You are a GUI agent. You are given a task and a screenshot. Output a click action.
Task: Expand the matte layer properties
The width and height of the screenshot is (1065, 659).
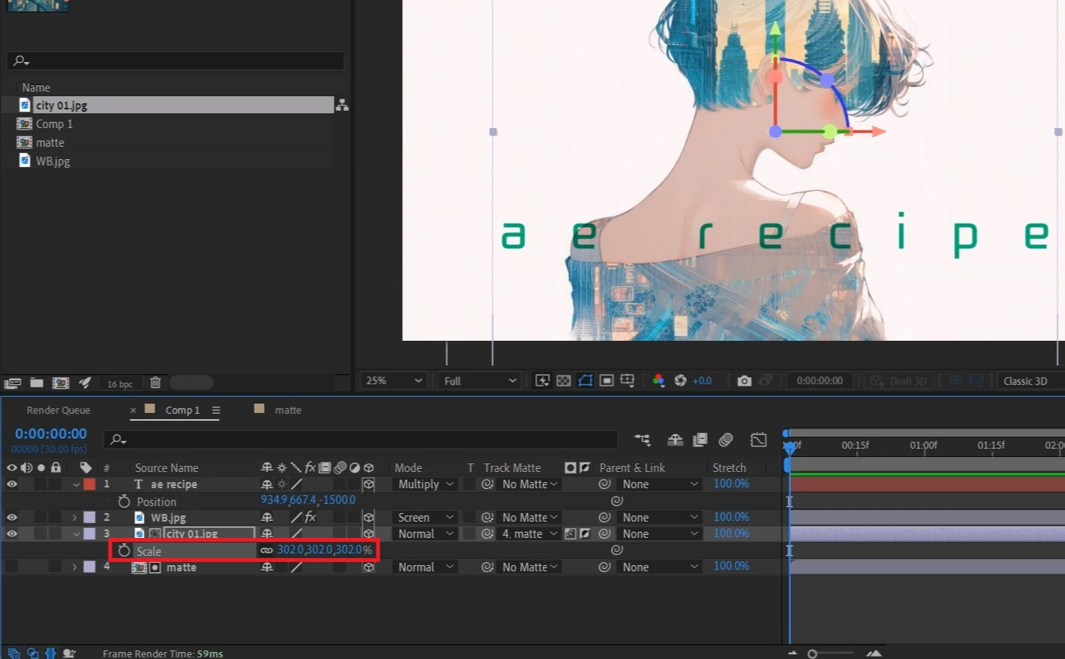75,567
